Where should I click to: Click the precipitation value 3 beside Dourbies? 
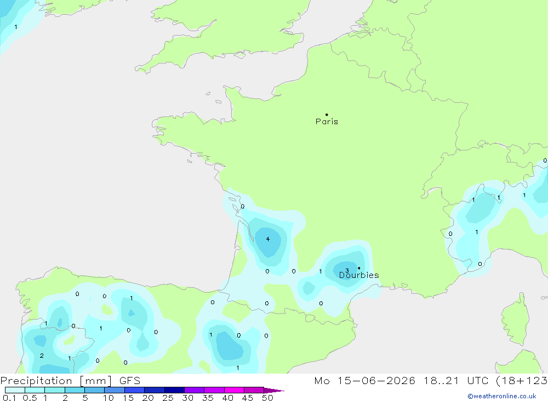(x=347, y=270)
